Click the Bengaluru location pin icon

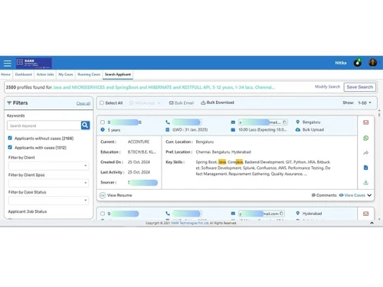tap(297, 122)
